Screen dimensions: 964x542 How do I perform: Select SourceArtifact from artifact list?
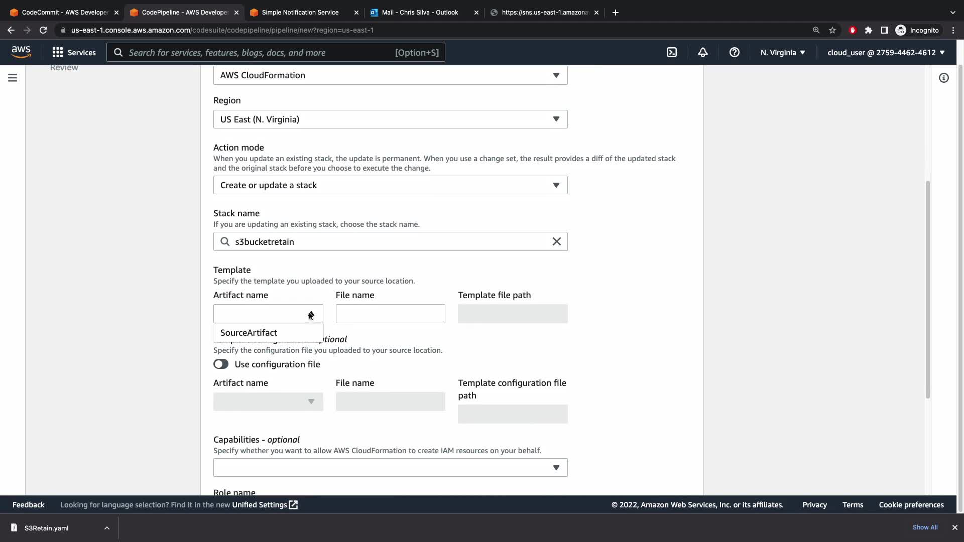[x=249, y=333]
